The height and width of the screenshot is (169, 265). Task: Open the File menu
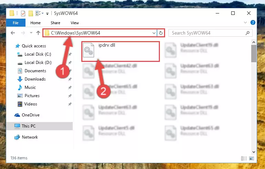pyautogui.click(x=16, y=23)
